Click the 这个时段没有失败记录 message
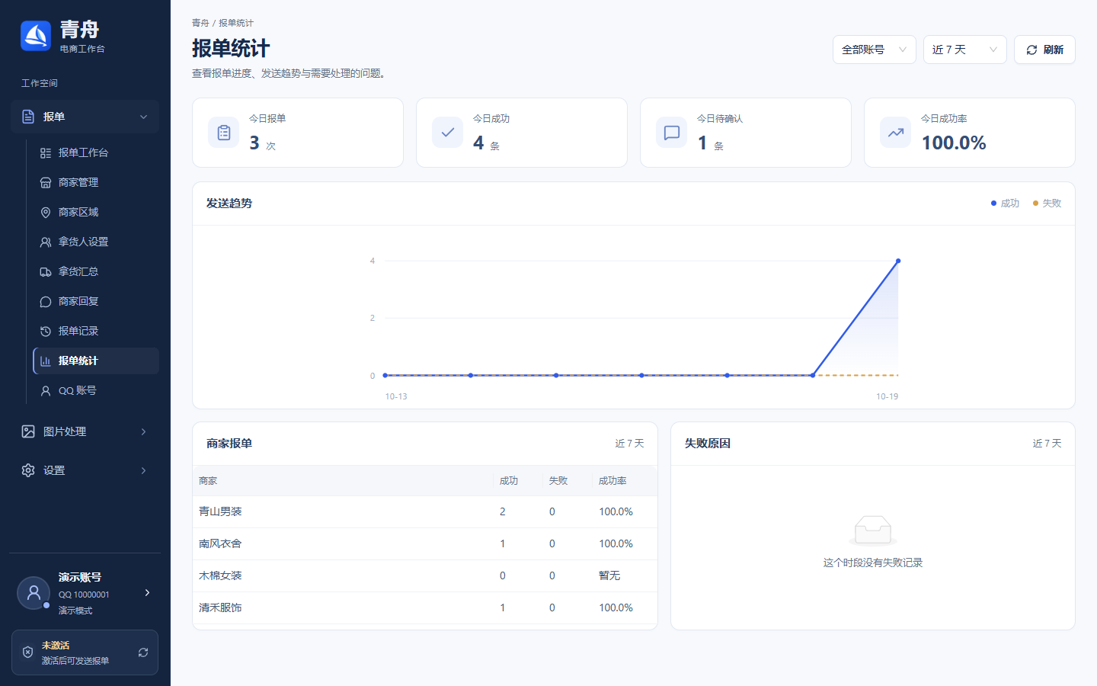The height and width of the screenshot is (686, 1097). coord(873,563)
